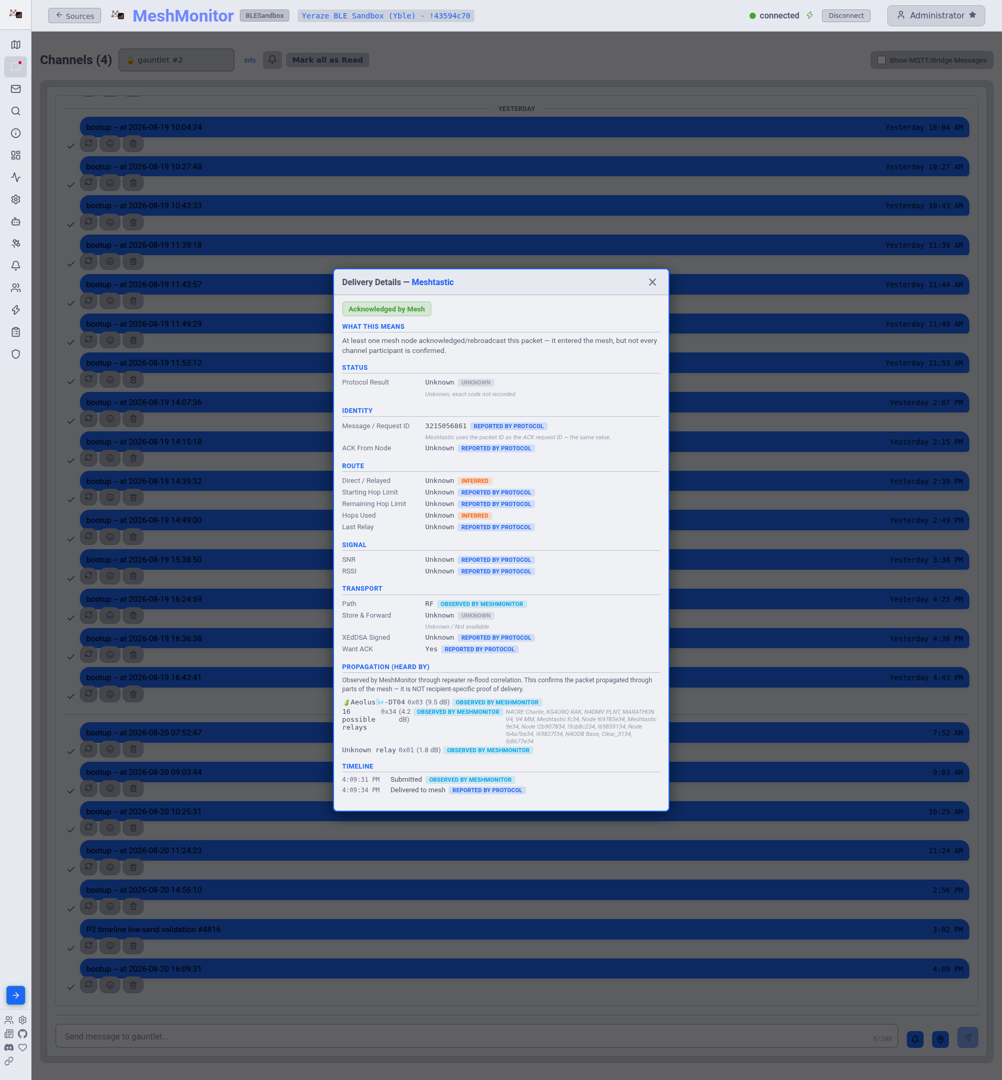This screenshot has width=1002, height=1080.
Task: Click the Yeraze BLE Sandbox node label
Action: click(386, 16)
